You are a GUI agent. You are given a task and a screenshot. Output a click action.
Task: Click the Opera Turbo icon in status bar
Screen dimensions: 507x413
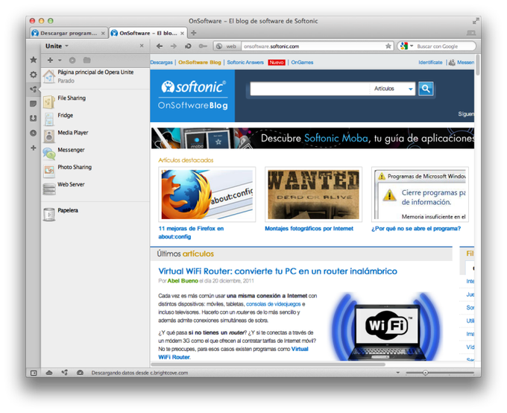pos(81,373)
